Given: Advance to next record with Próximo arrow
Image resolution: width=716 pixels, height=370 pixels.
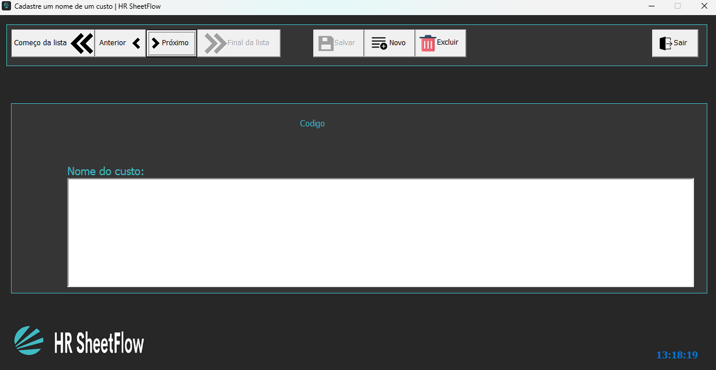Looking at the screenshot, I should coord(156,43).
